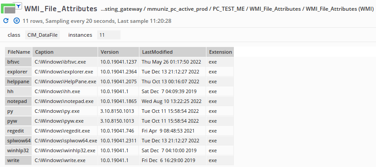Click the CIM_DataFile class value
Viewport: 376px width, 167px height.
click(42, 35)
